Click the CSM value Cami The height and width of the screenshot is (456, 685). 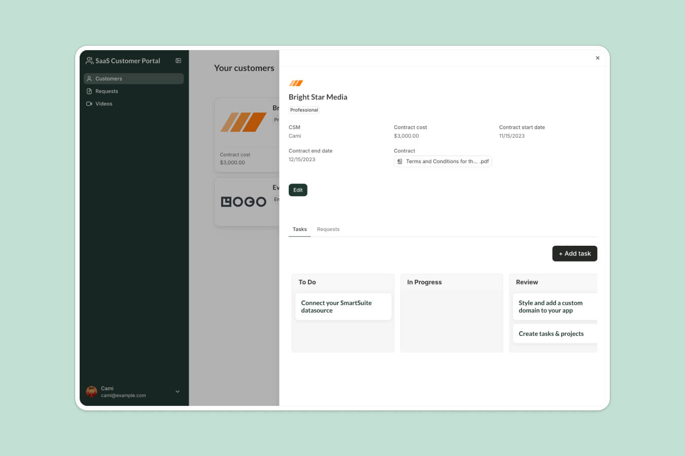295,136
